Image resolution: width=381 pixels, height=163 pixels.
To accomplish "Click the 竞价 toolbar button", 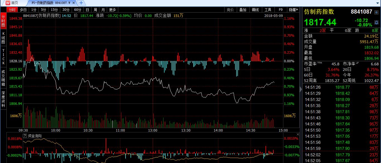I will point(230,10).
